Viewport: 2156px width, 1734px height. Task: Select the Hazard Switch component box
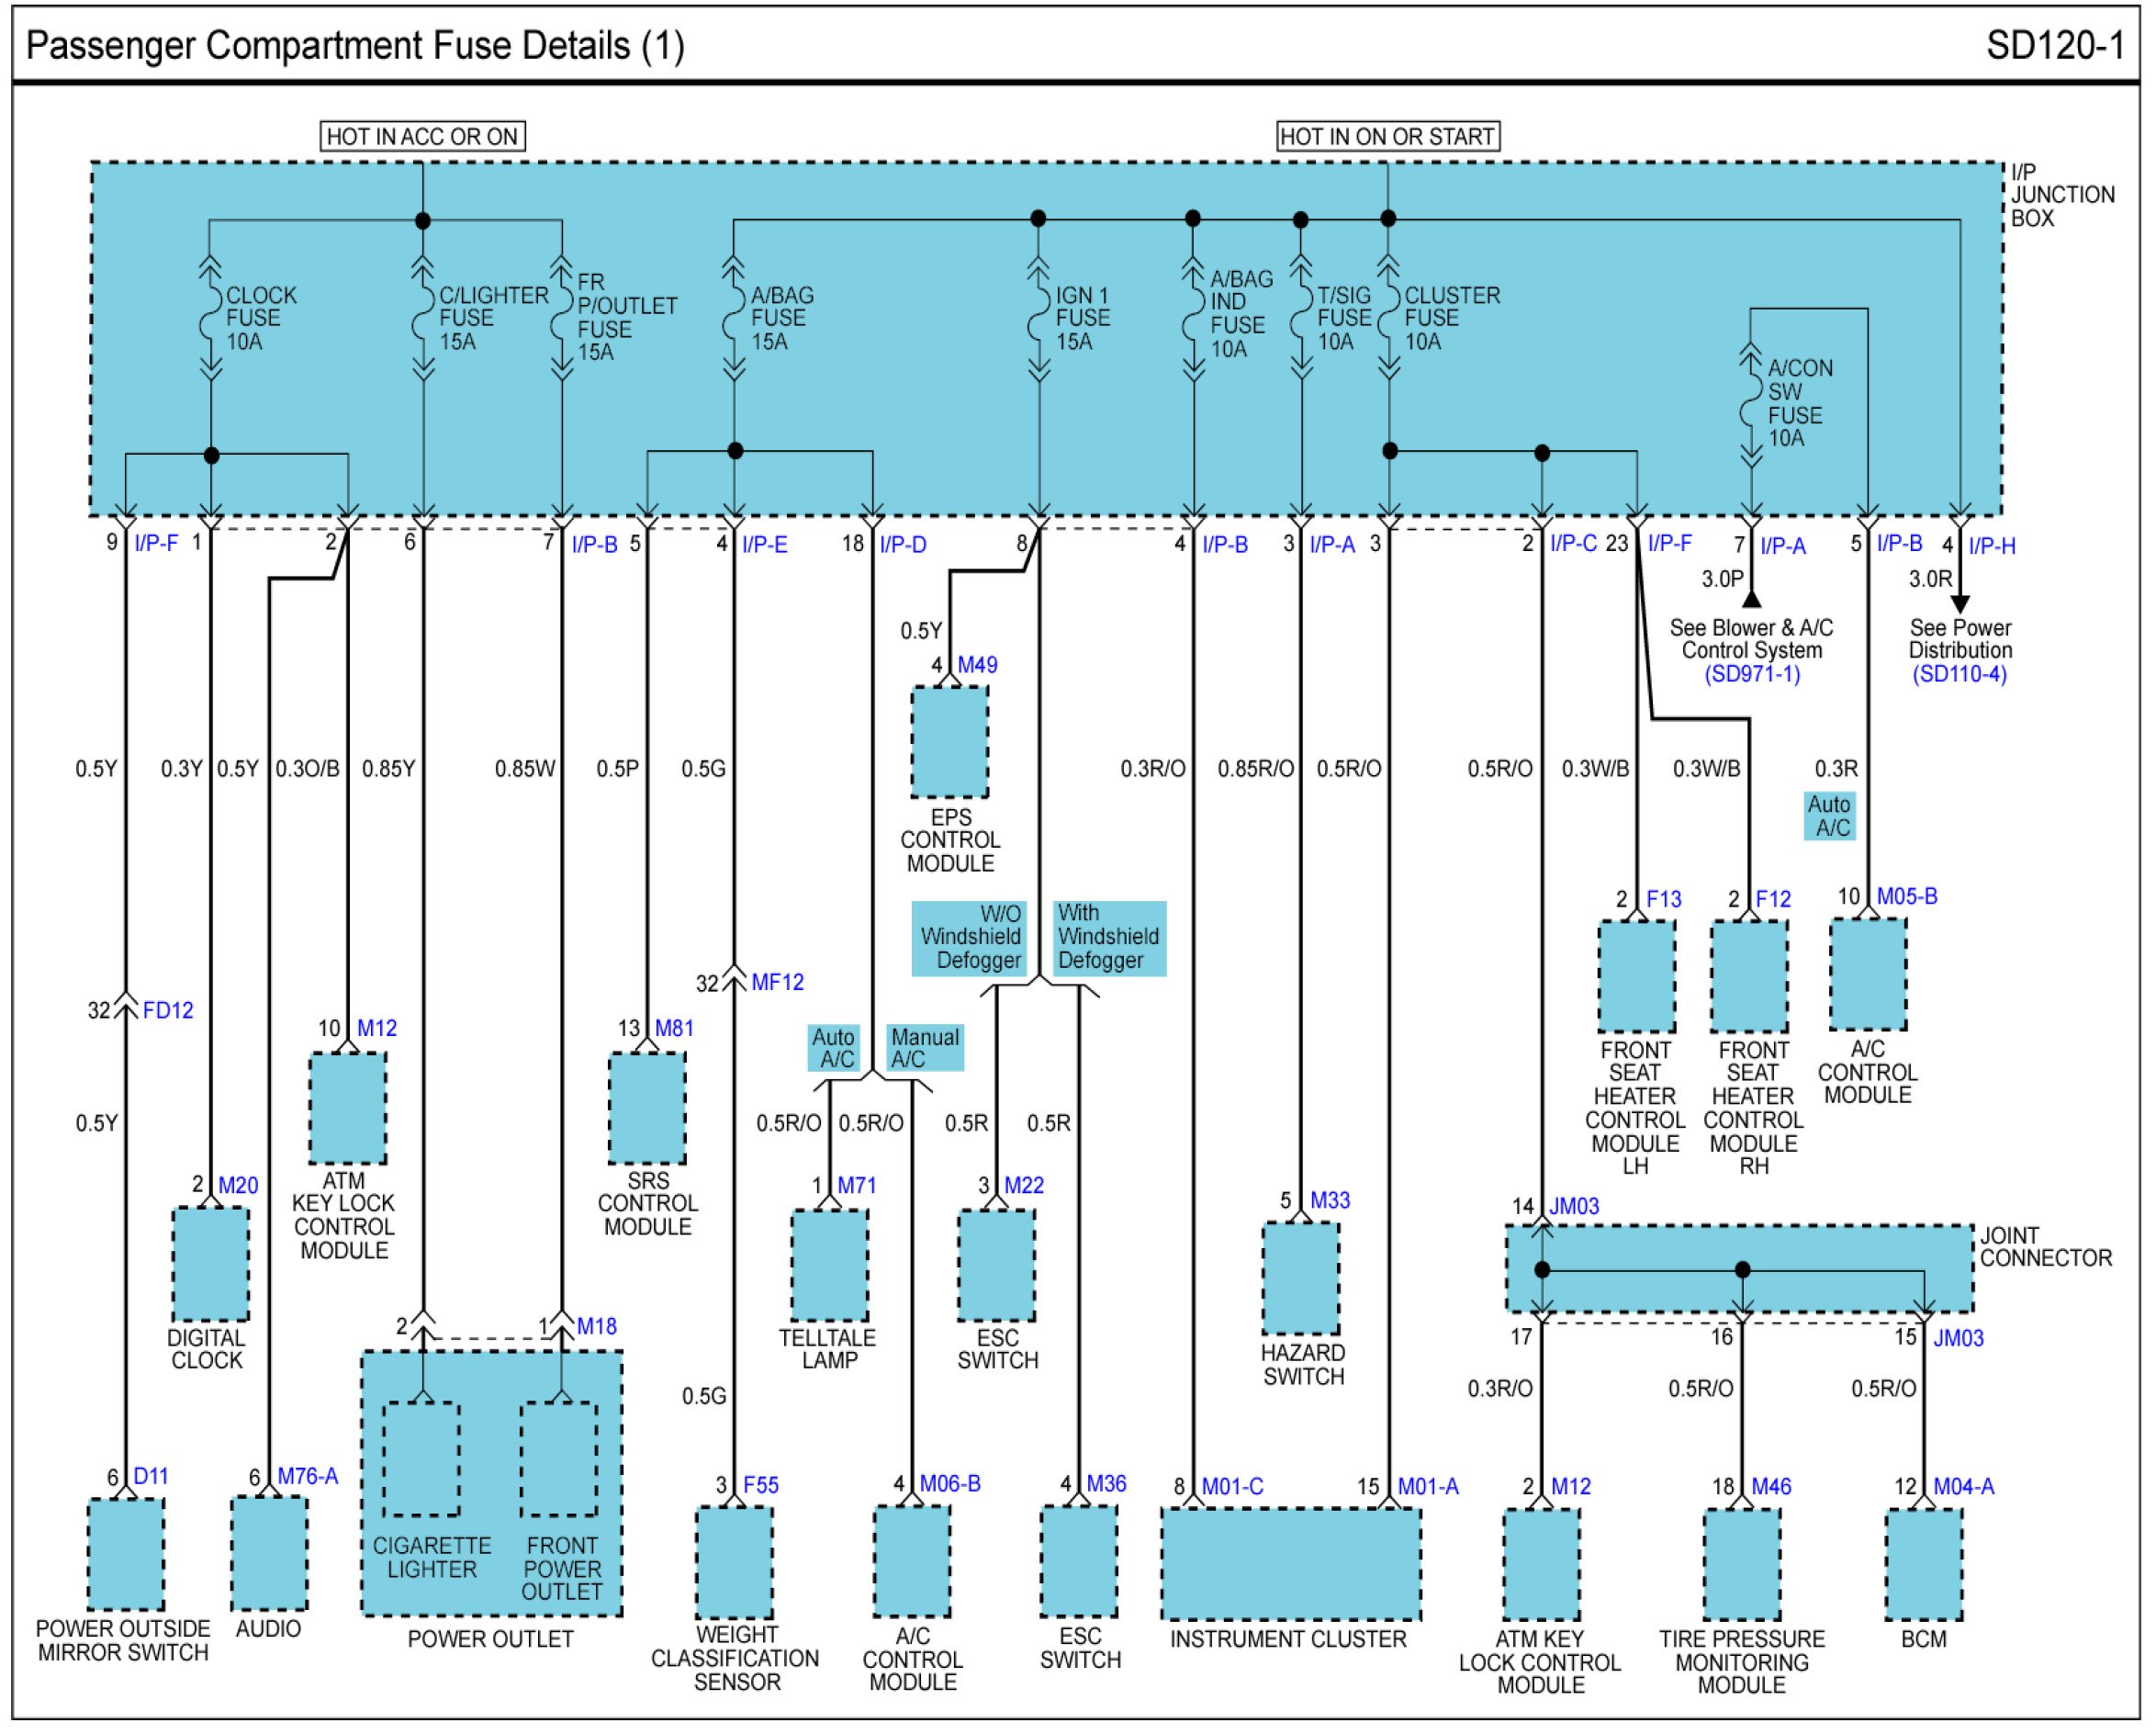tap(1300, 1278)
